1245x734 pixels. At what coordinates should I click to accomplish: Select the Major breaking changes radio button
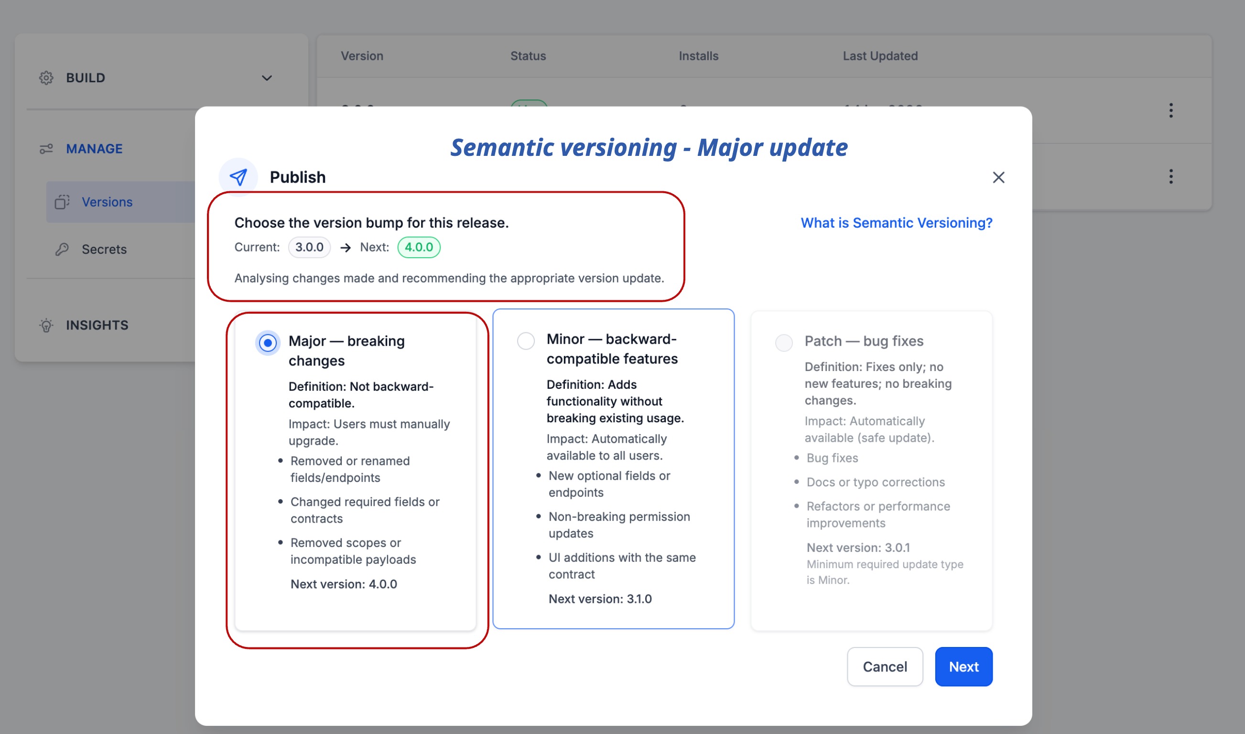pos(267,343)
